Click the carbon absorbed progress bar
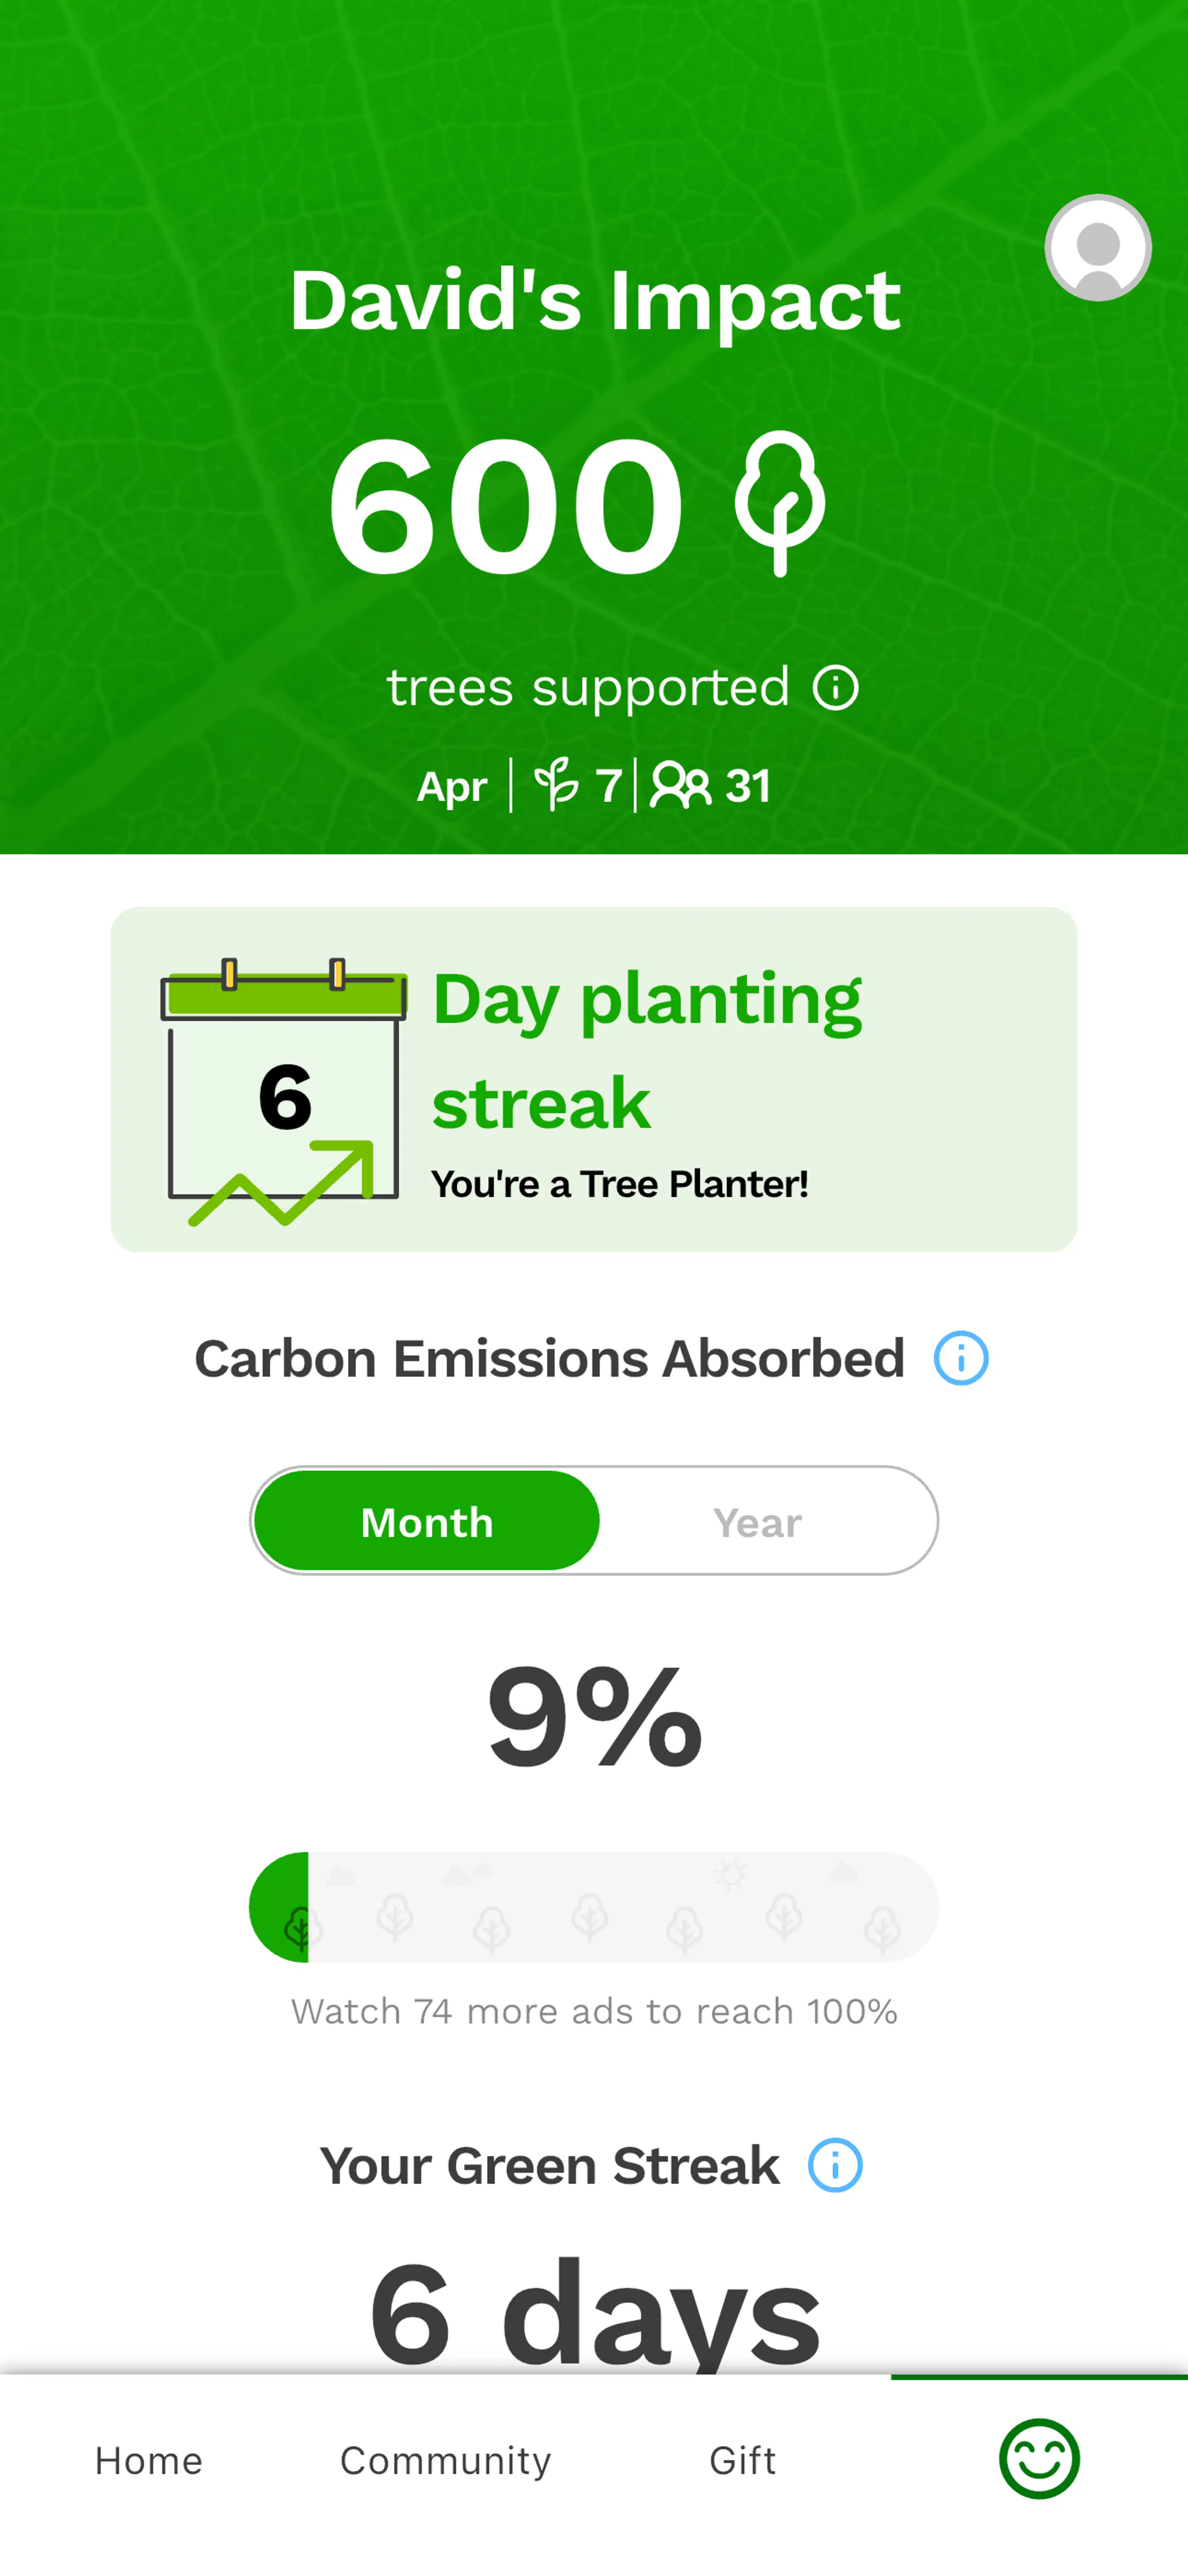 [594, 1907]
